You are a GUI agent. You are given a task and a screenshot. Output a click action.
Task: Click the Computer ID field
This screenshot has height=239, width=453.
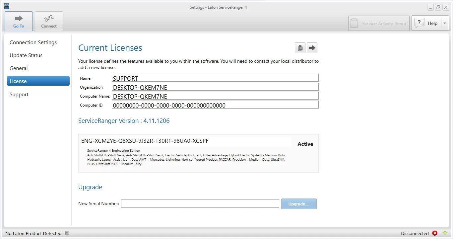tap(215, 105)
